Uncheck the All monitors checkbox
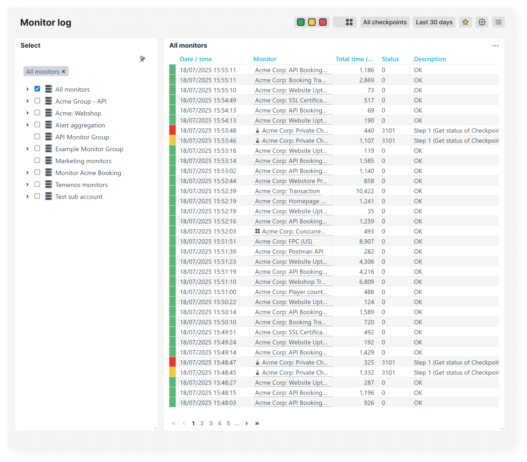527x462 pixels. point(37,88)
